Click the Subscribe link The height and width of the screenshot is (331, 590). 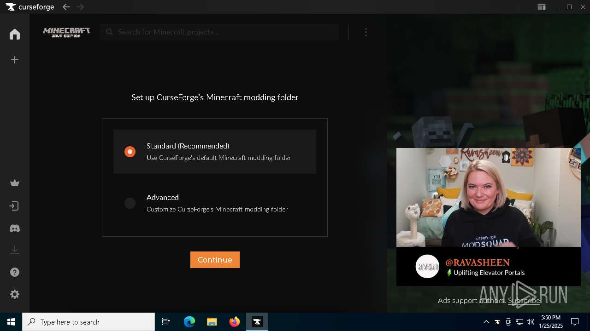[524, 300]
